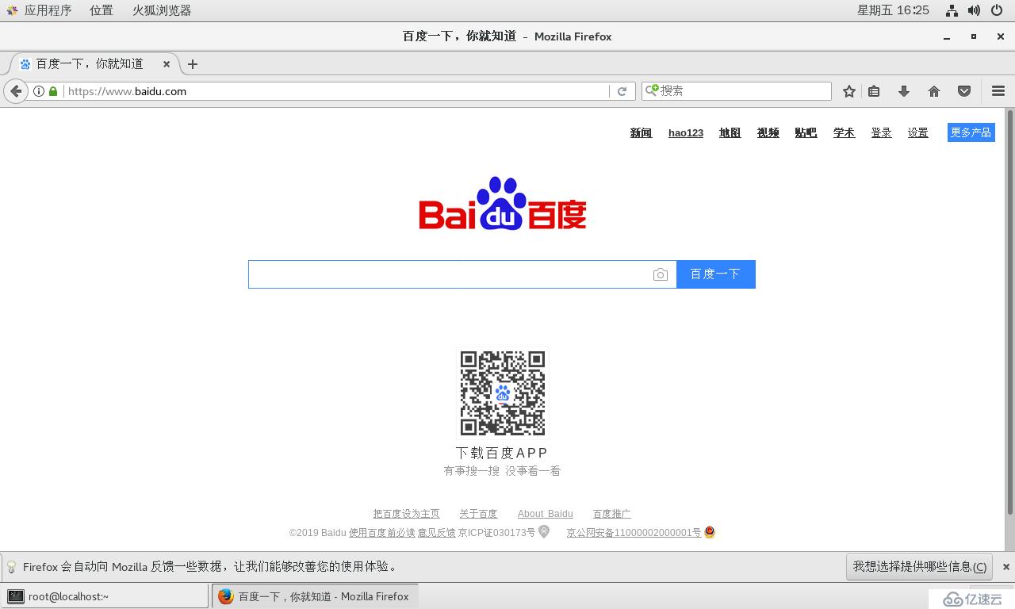The width and height of the screenshot is (1015, 609).
Task: Click the 百度一下 search button
Action: 715,274
